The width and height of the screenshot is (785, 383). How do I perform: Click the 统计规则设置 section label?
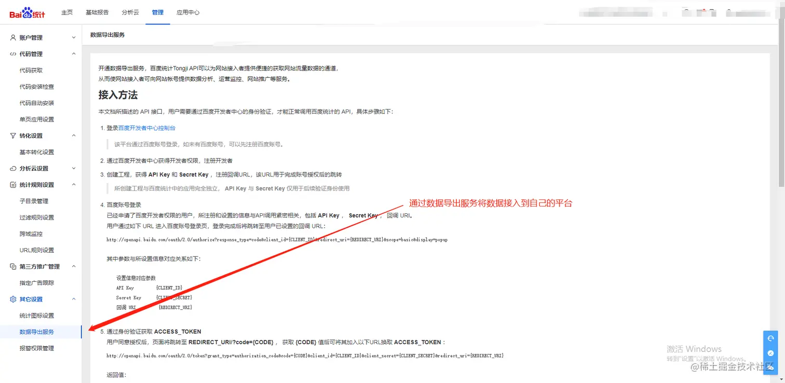coord(37,185)
